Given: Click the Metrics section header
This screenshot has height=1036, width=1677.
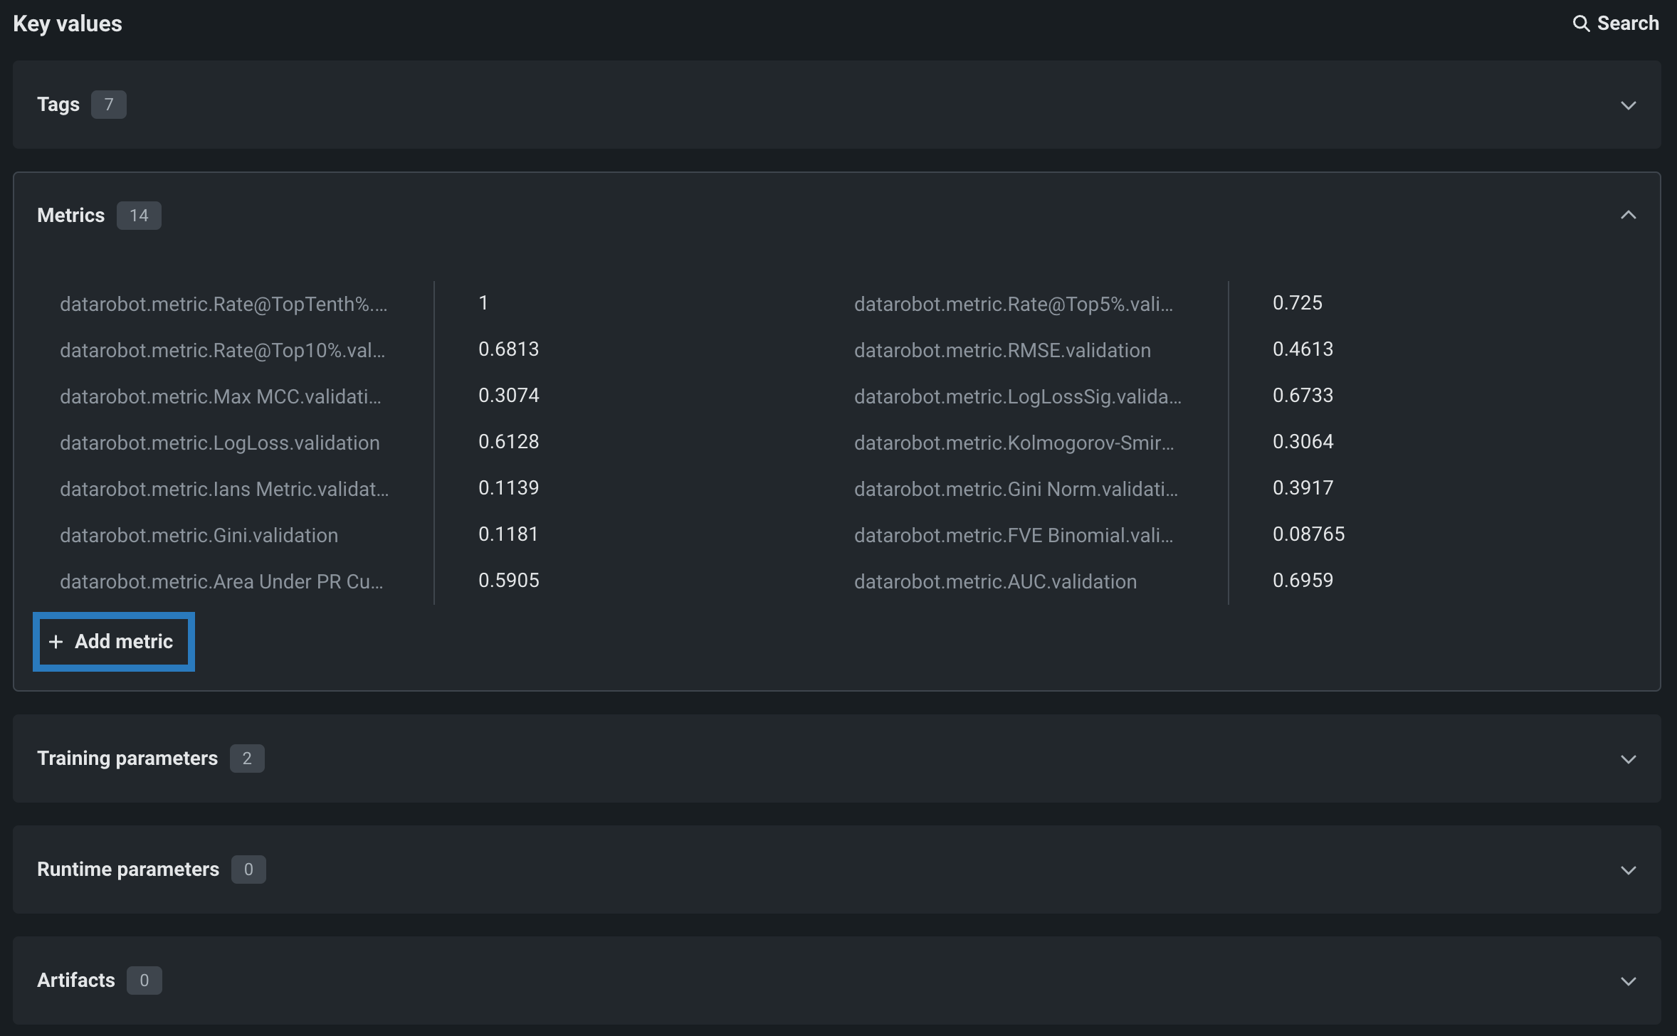Looking at the screenshot, I should (70, 216).
